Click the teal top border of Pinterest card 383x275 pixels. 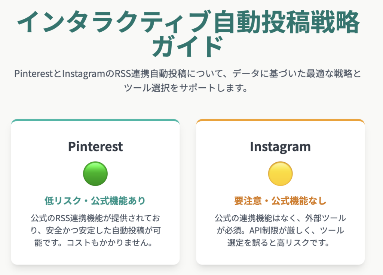click(x=95, y=120)
